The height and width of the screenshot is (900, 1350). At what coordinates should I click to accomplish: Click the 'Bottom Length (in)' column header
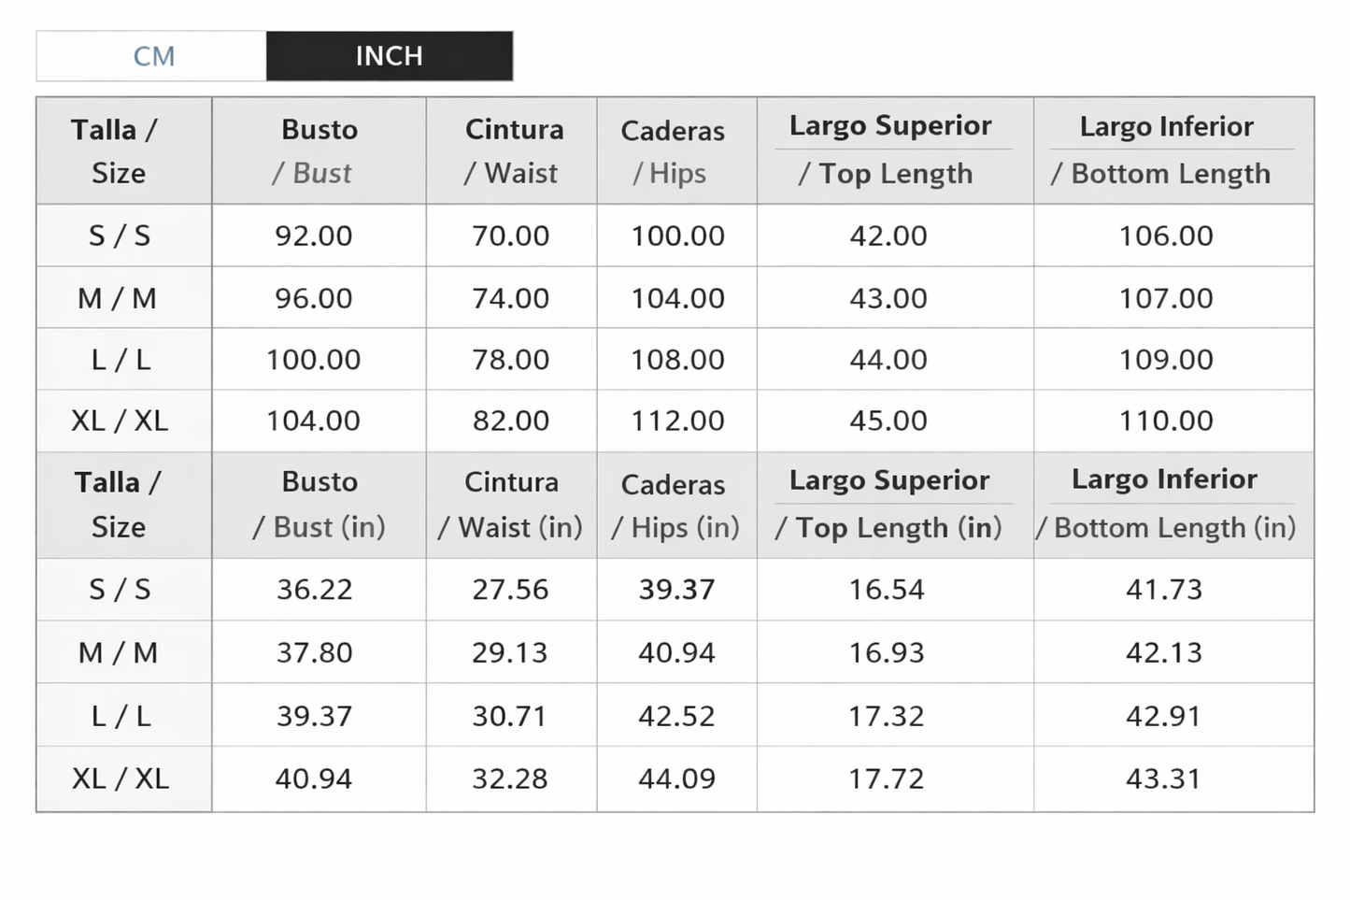1166,505
